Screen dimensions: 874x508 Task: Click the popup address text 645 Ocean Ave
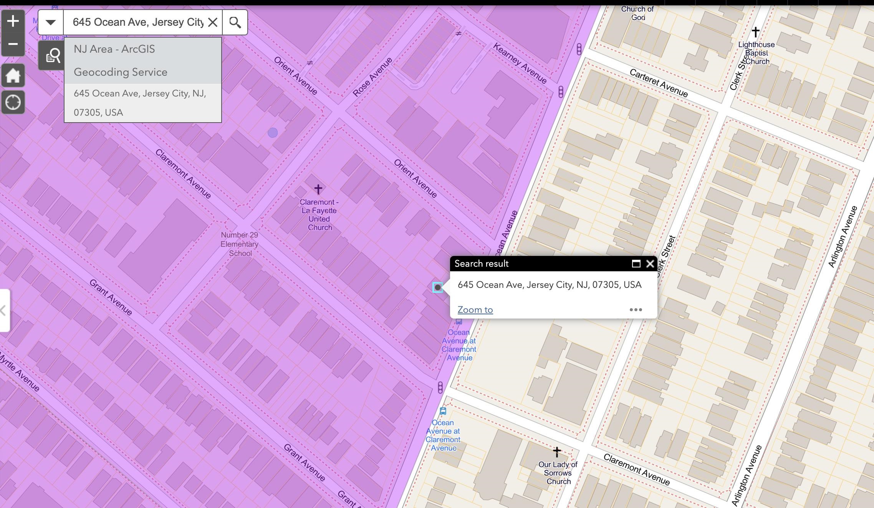point(550,285)
